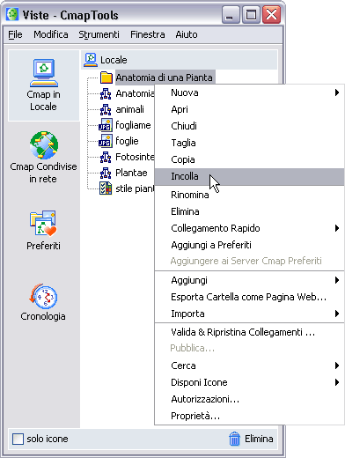The image size is (345, 458).
Task: Select the animali item text
Action: click(130, 109)
